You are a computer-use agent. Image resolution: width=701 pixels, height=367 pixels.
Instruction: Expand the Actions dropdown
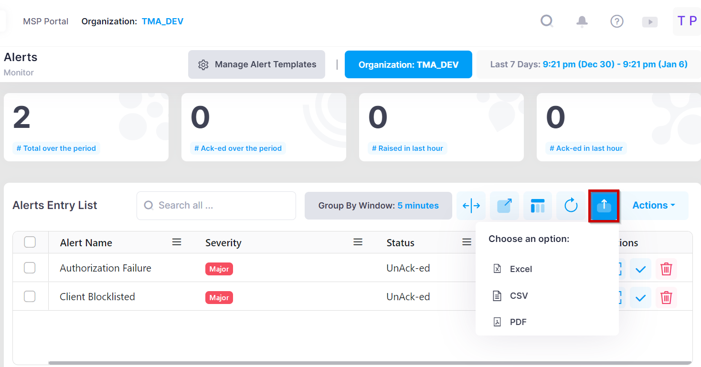coord(654,205)
